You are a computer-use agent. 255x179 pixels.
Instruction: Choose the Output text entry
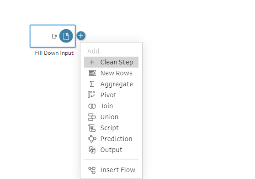tap(112, 150)
